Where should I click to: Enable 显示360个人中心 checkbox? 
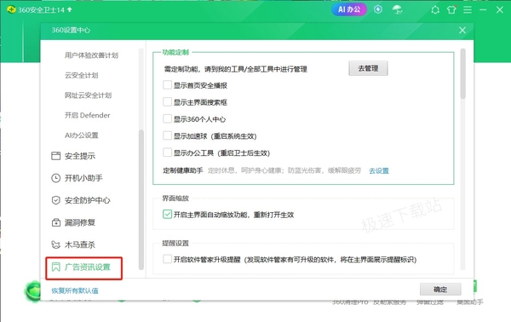click(167, 118)
